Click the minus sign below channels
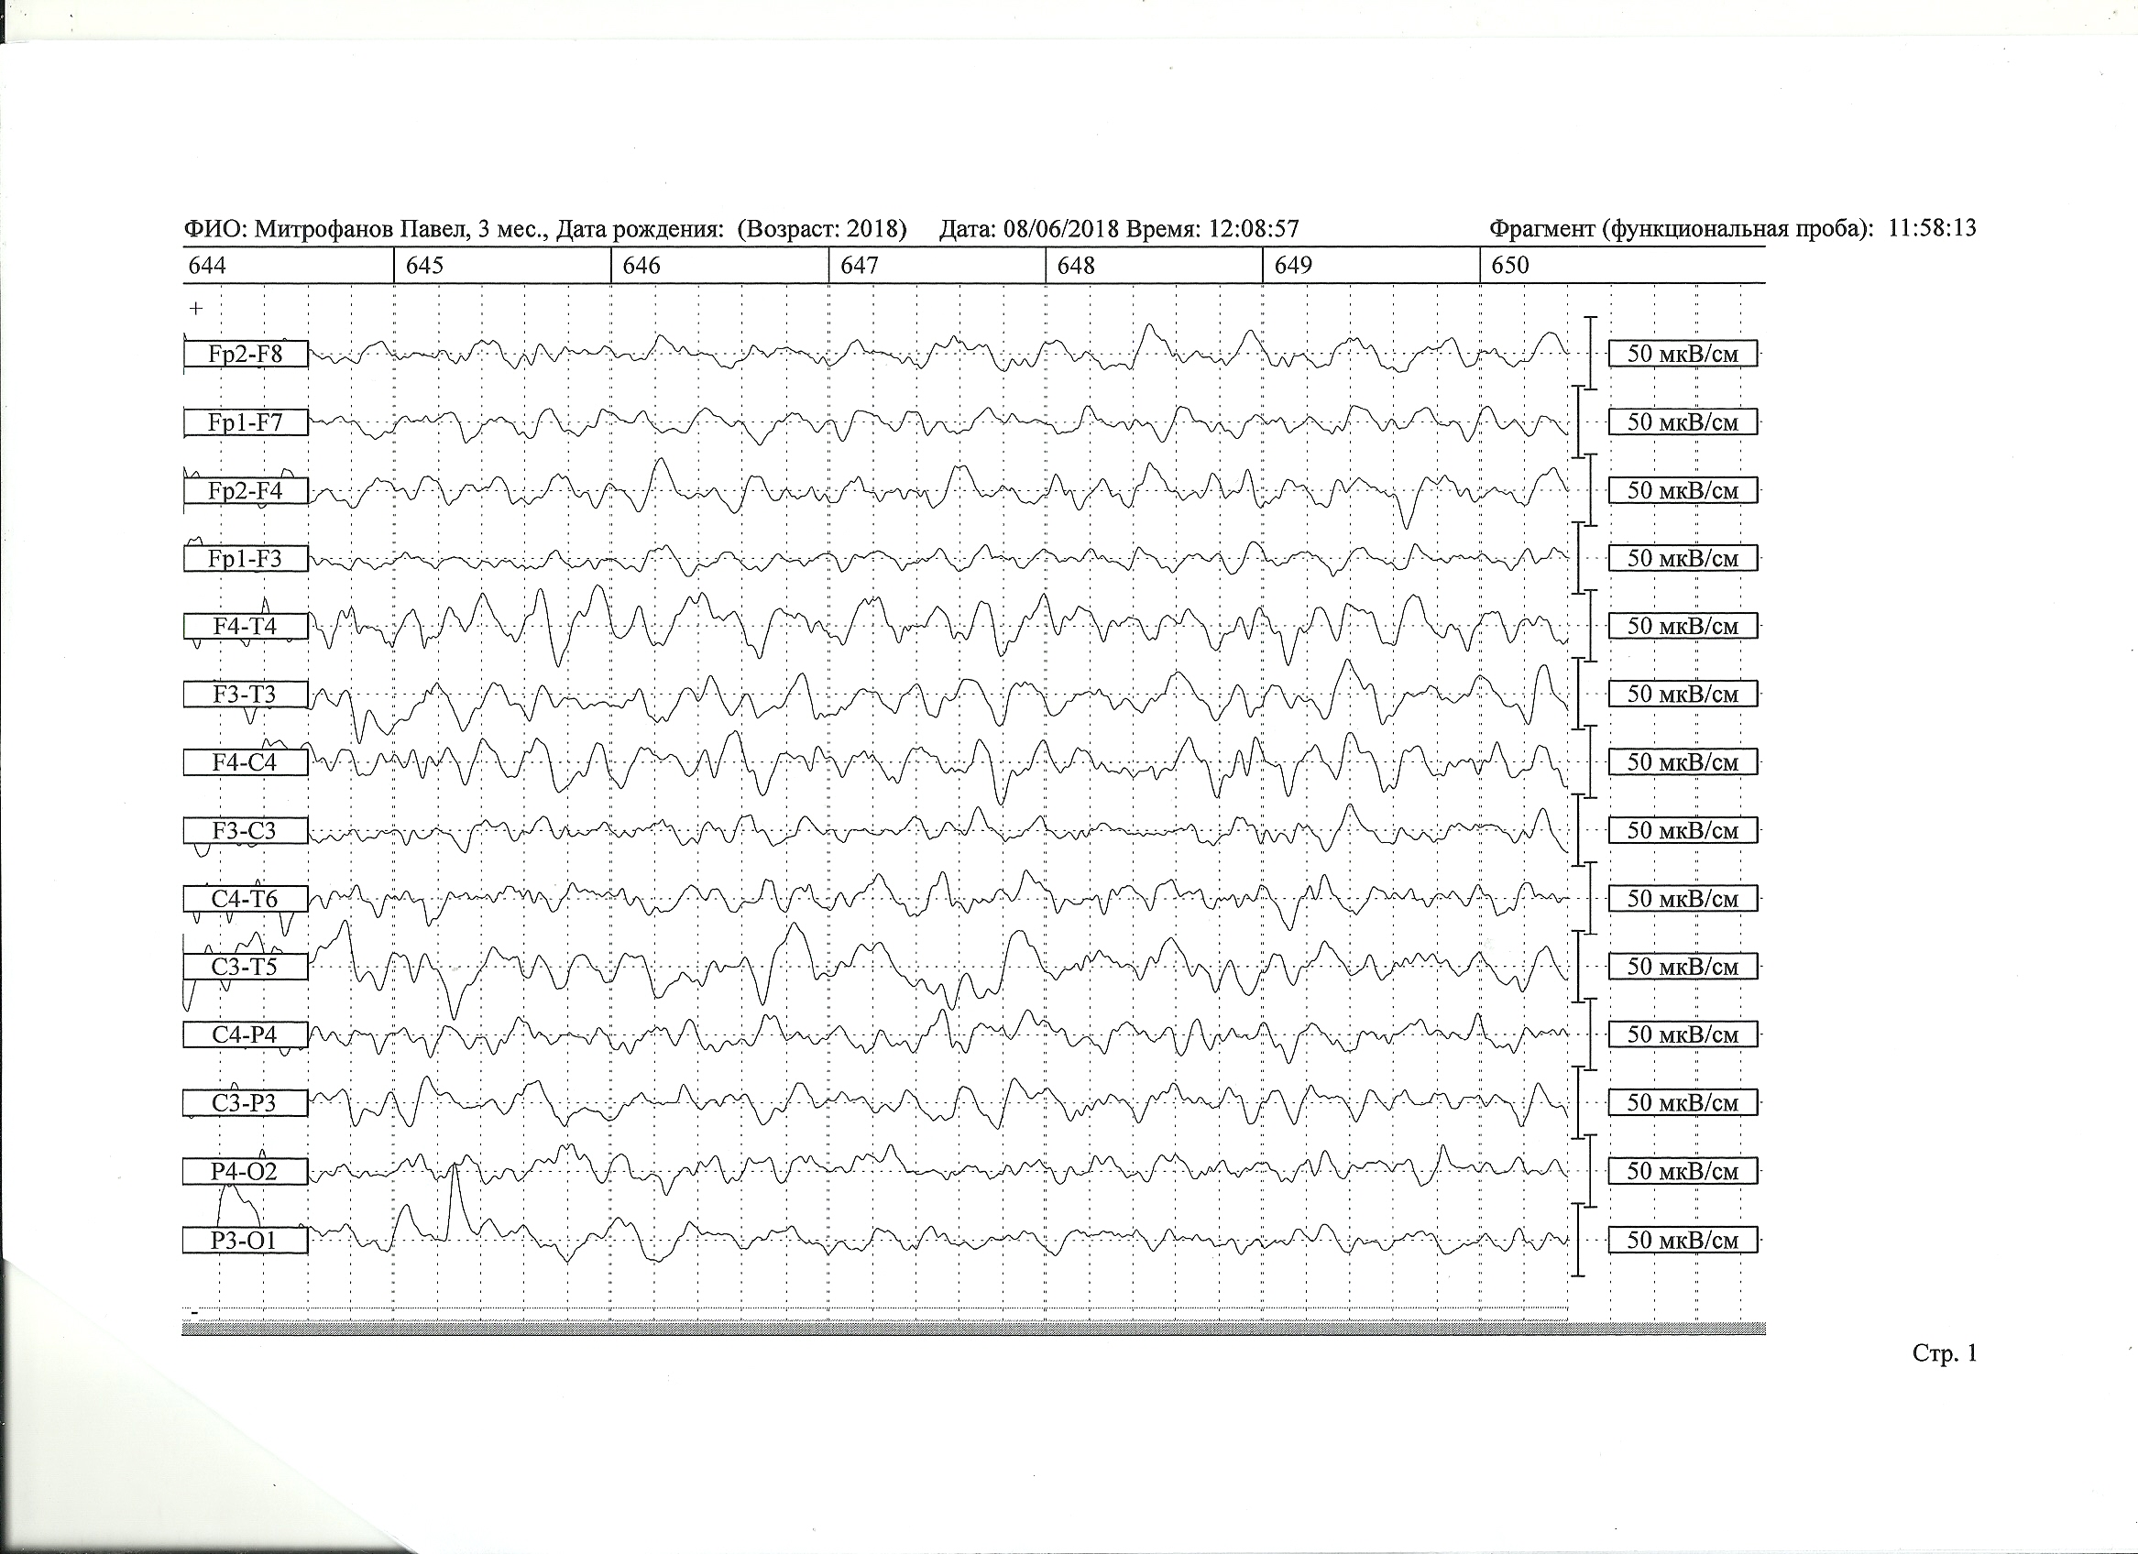2138x1554 pixels. point(195,1312)
